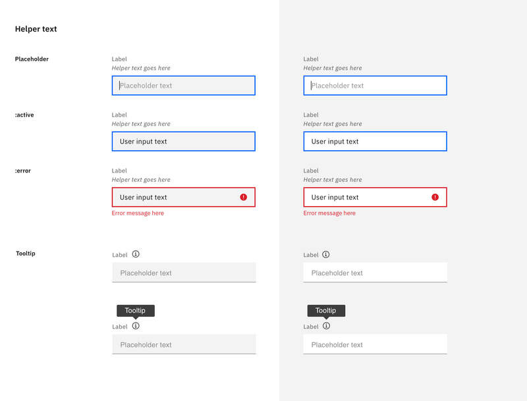Click the right dark Tooltip bubble
The height and width of the screenshot is (401, 527).
326,311
